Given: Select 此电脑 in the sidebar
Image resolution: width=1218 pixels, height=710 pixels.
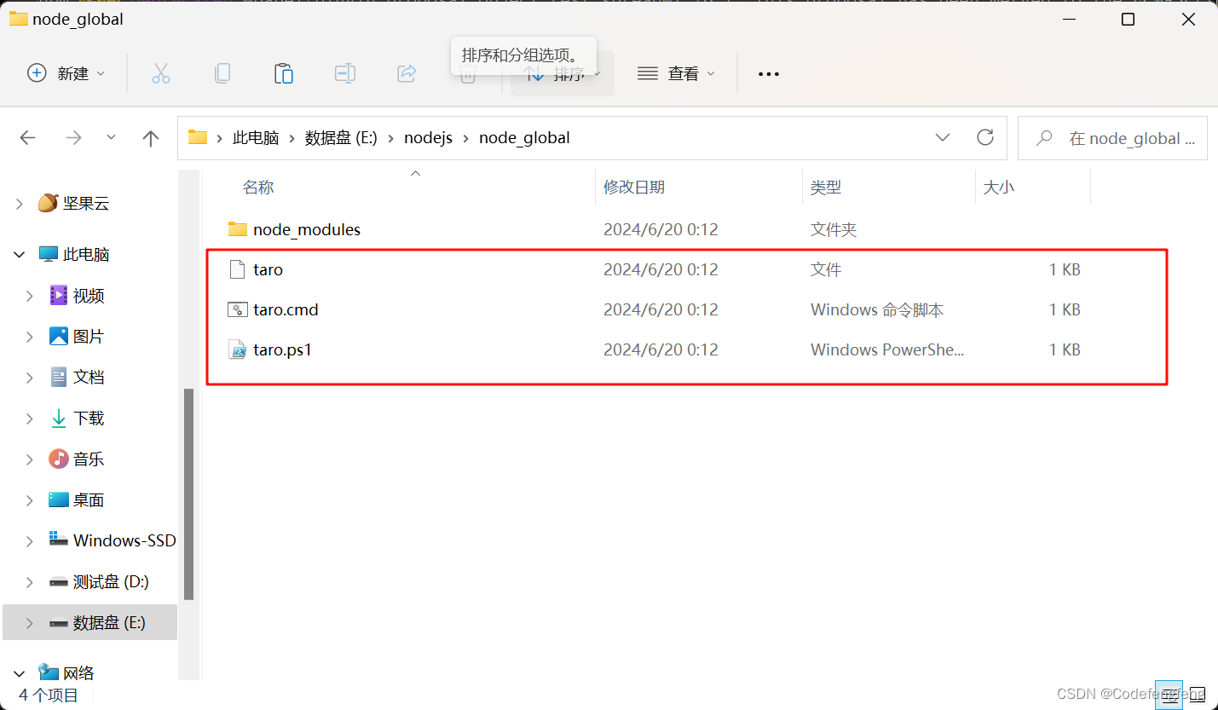Looking at the screenshot, I should pyautogui.click(x=86, y=255).
